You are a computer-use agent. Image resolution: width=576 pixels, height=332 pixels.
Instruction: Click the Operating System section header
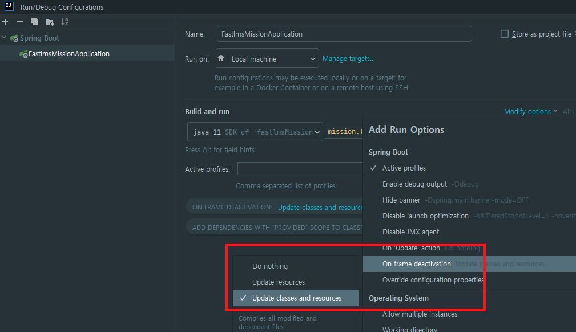(x=398, y=298)
